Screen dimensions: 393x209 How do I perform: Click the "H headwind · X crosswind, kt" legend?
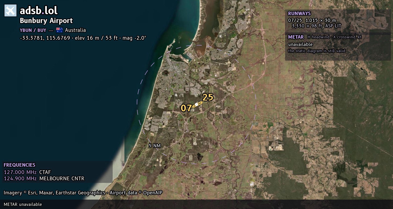(x=335, y=37)
